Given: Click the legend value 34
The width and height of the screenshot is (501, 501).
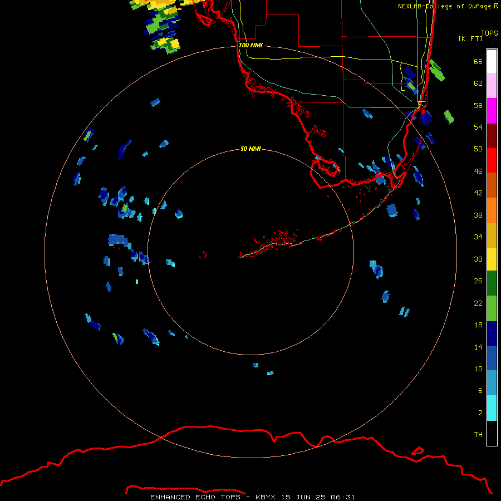Looking at the screenshot, I should [x=478, y=237].
